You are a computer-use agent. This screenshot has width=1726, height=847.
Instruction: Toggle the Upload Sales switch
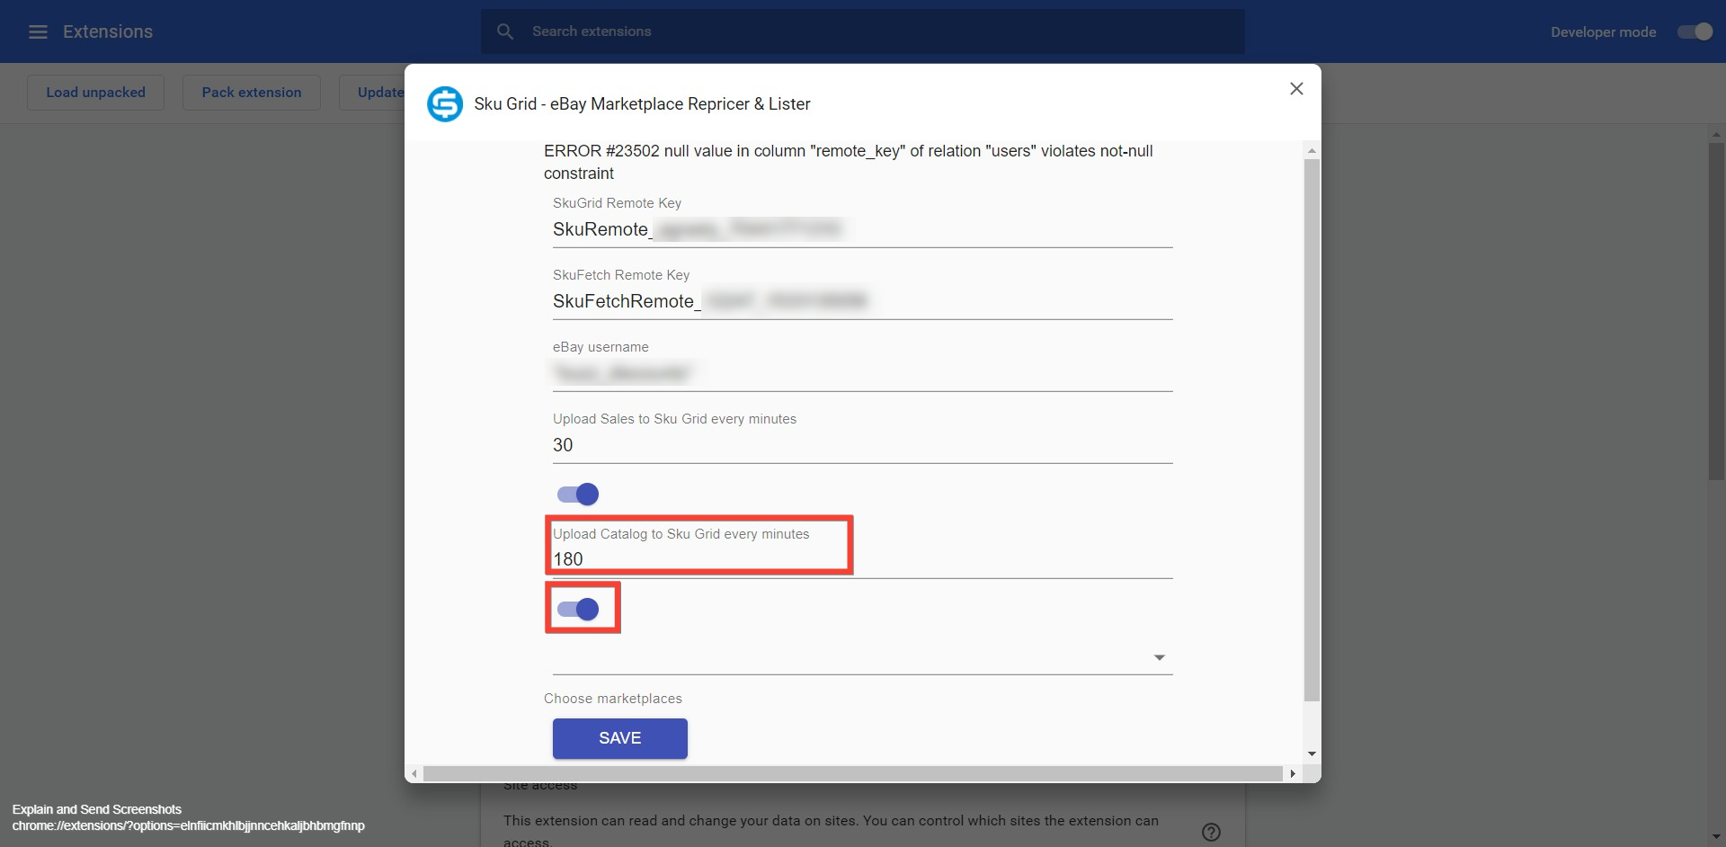pyautogui.click(x=578, y=494)
